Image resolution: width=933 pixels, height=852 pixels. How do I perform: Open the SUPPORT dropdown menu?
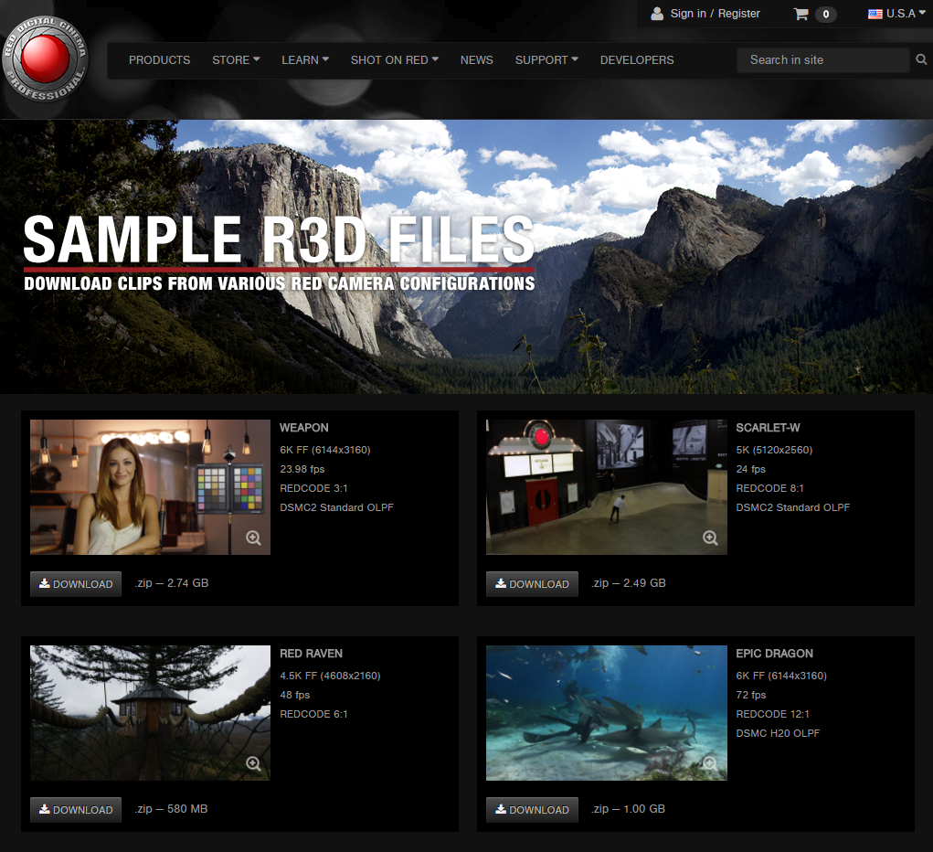[546, 60]
